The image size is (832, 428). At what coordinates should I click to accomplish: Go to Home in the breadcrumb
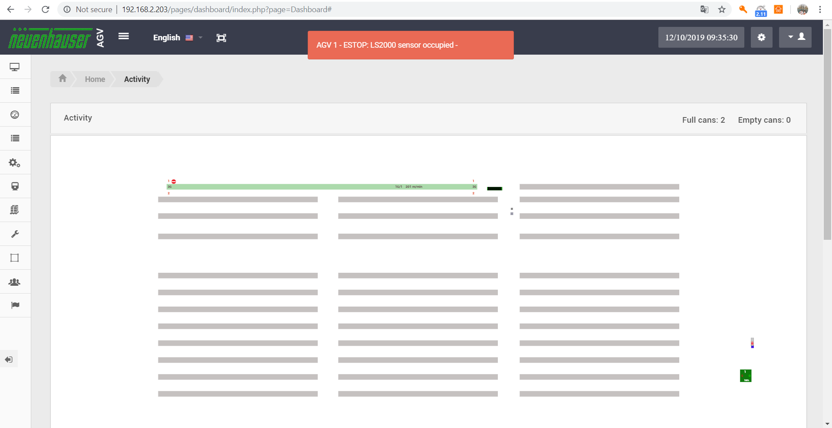coord(95,79)
